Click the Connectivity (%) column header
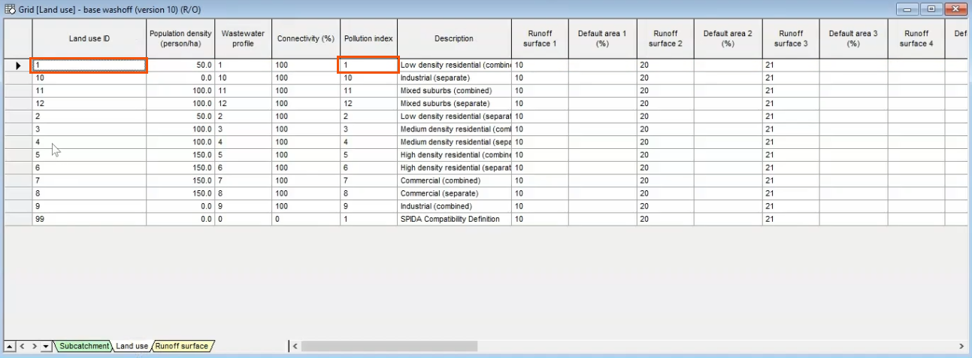The image size is (972, 358). pos(306,39)
